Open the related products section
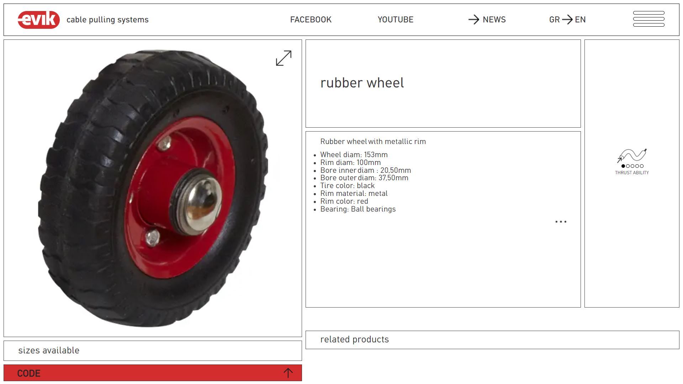This screenshot has height=384, width=683. pos(492,340)
